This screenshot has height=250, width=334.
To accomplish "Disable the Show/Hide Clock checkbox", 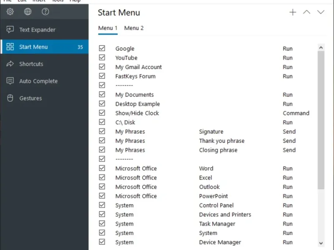I will coord(102,113).
